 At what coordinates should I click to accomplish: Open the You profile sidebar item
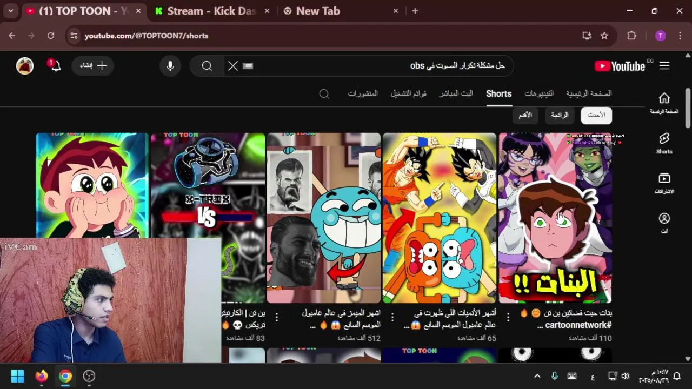(x=664, y=223)
